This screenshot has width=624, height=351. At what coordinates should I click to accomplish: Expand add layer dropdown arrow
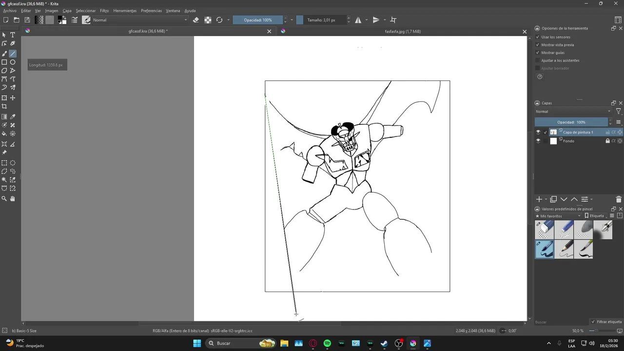point(546,199)
